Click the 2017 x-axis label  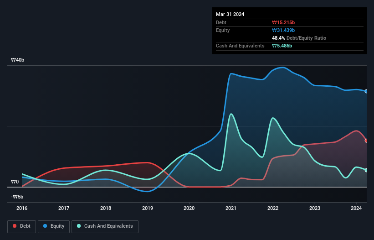coord(64,208)
